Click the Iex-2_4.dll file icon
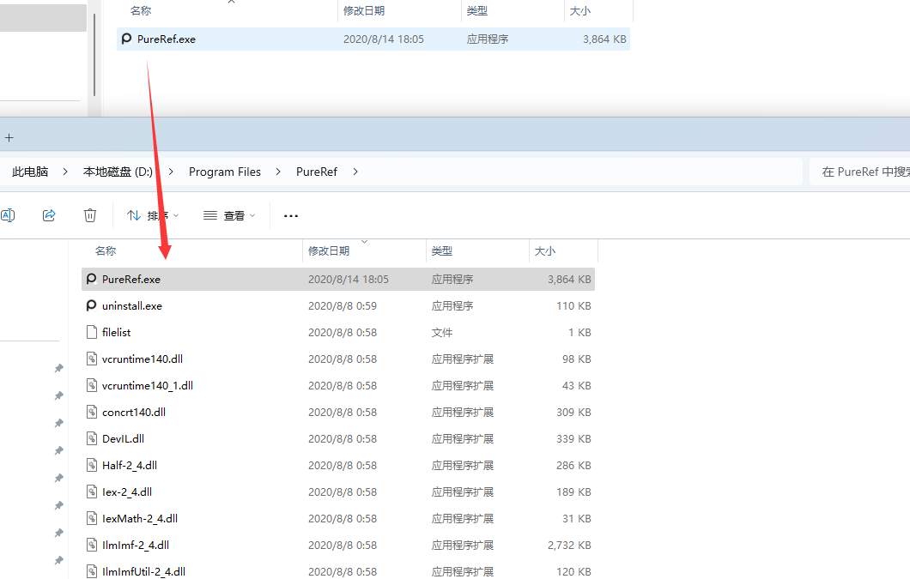This screenshot has width=910, height=579. point(91,492)
